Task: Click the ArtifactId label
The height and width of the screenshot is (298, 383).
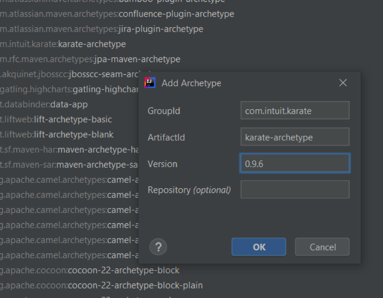Action: 166,137
